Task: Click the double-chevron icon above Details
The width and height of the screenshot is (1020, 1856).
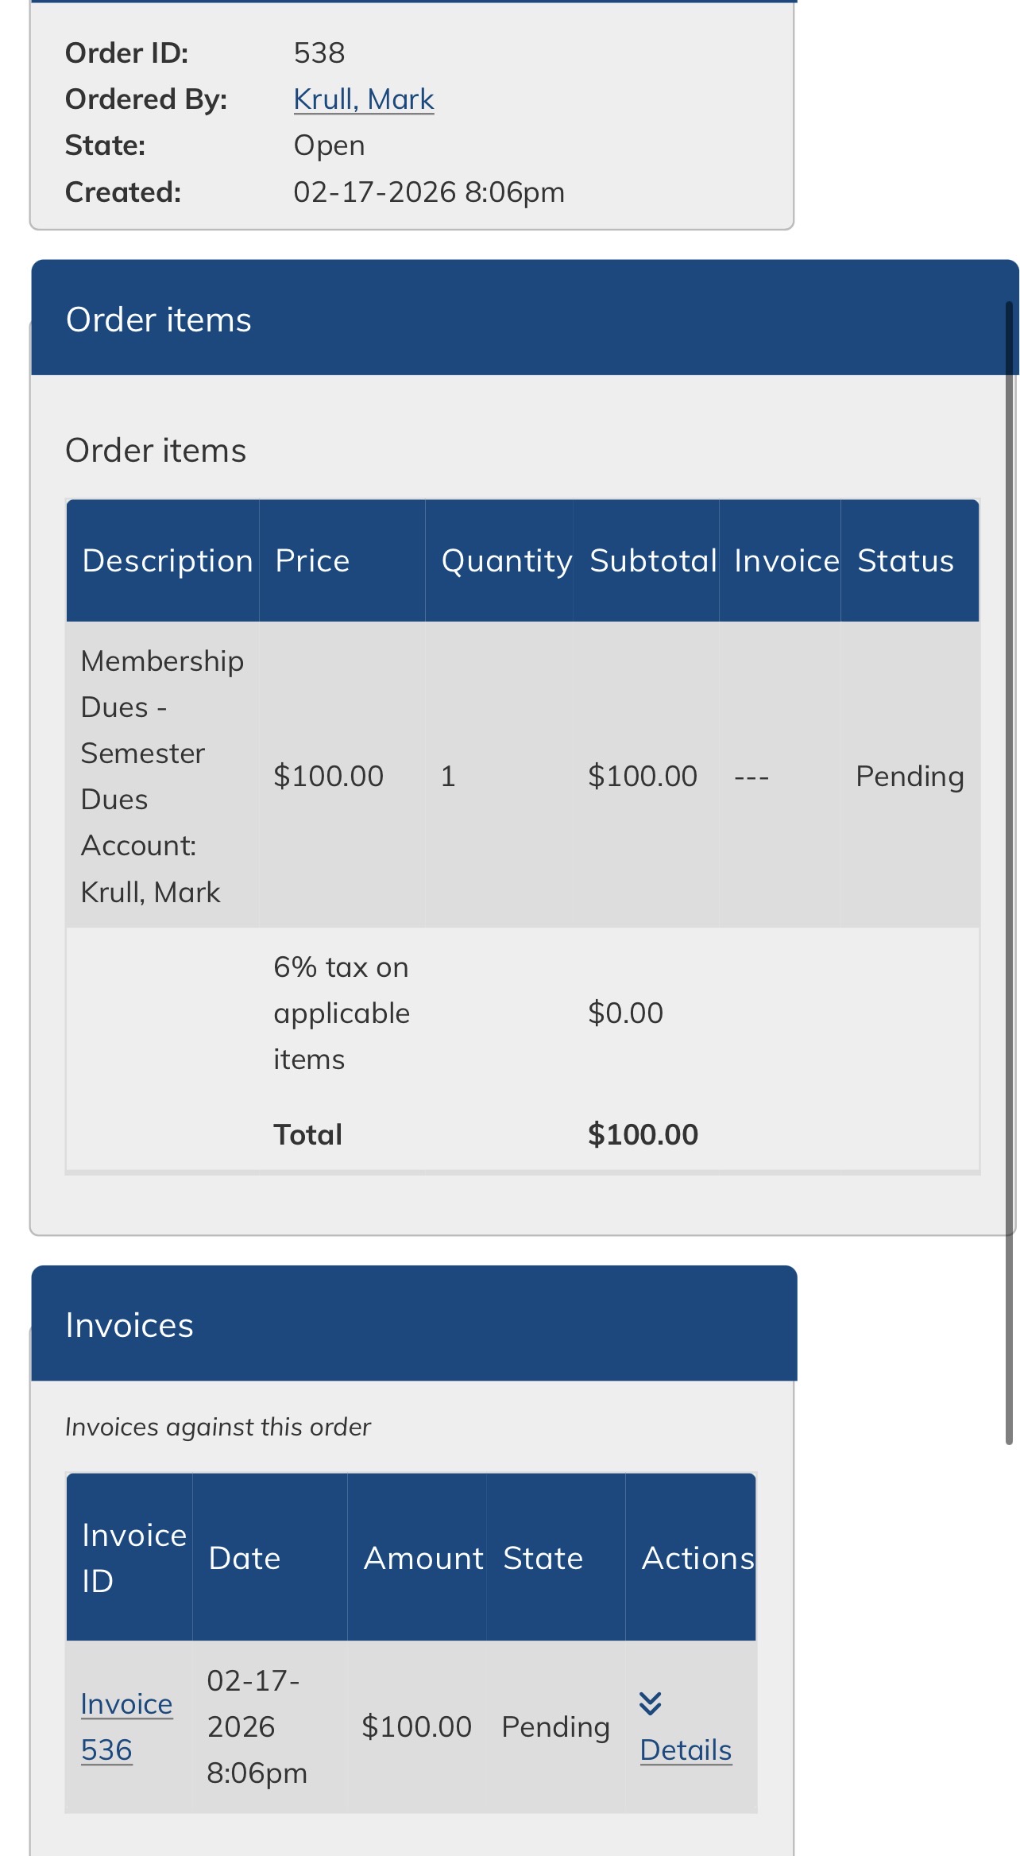Action: click(x=650, y=1703)
